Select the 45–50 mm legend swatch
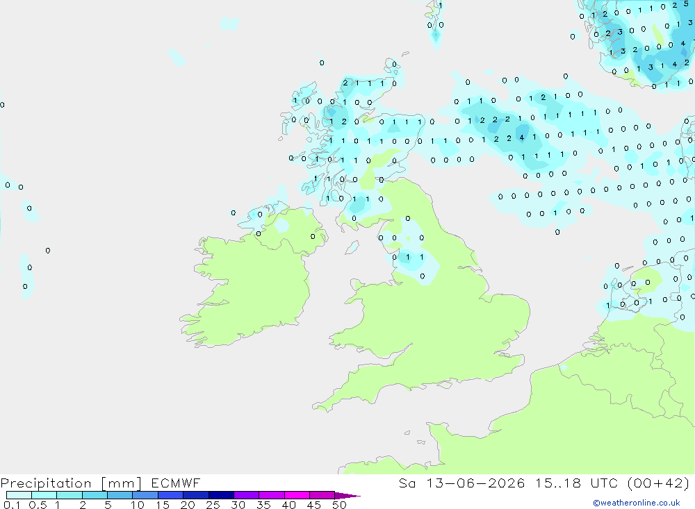695x509 pixels. 322,495
